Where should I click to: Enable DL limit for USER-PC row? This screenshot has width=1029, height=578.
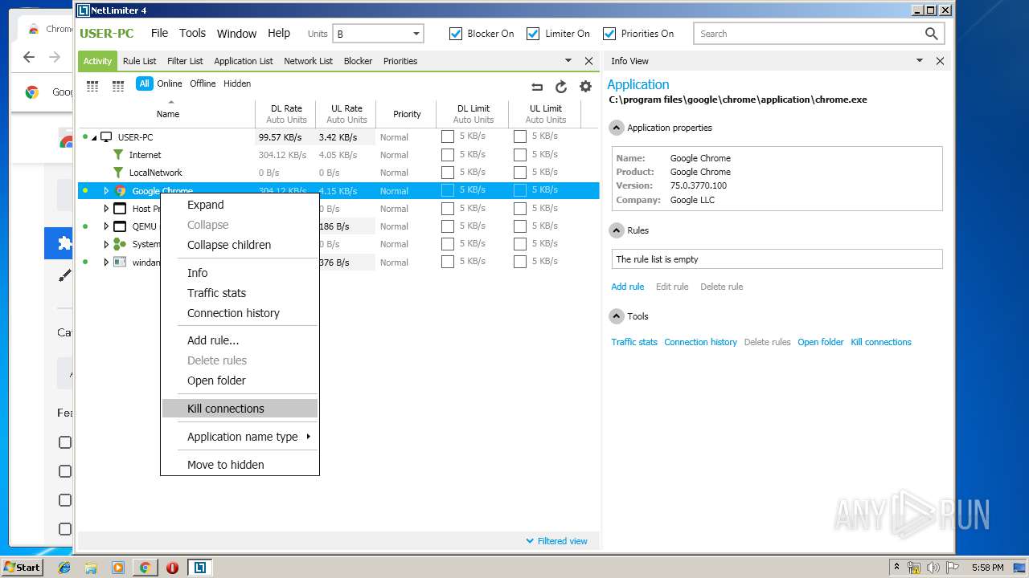[x=448, y=136]
